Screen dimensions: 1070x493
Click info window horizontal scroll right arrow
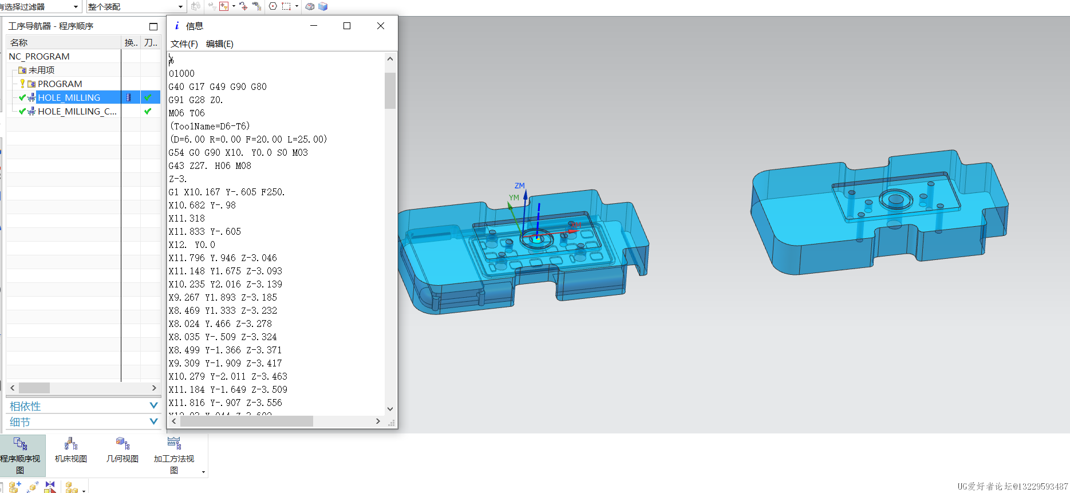point(378,421)
